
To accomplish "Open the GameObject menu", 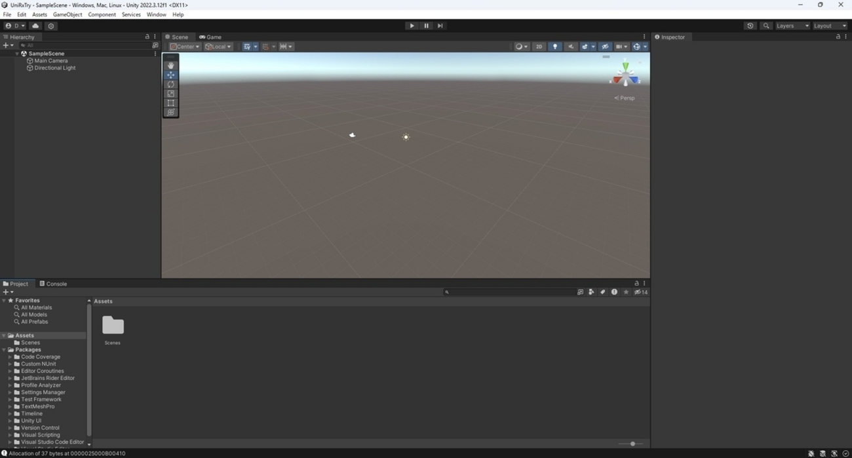I will [68, 14].
